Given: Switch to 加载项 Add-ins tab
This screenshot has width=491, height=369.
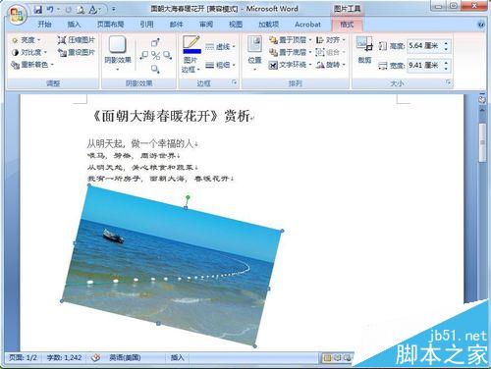Looking at the screenshot, I should click(269, 25).
